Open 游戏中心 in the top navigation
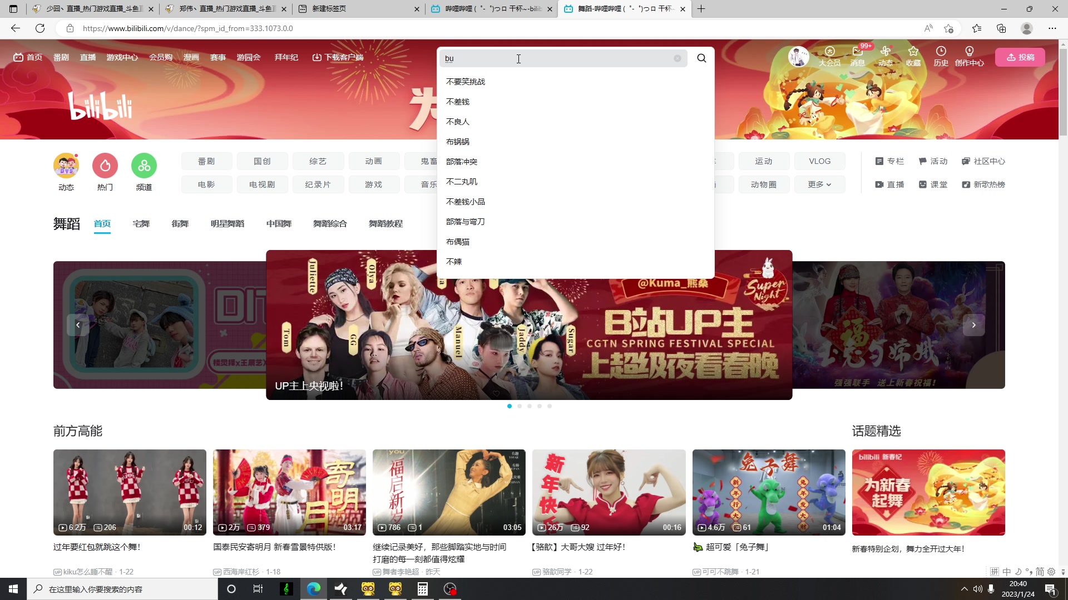1068x600 pixels. coord(122,57)
